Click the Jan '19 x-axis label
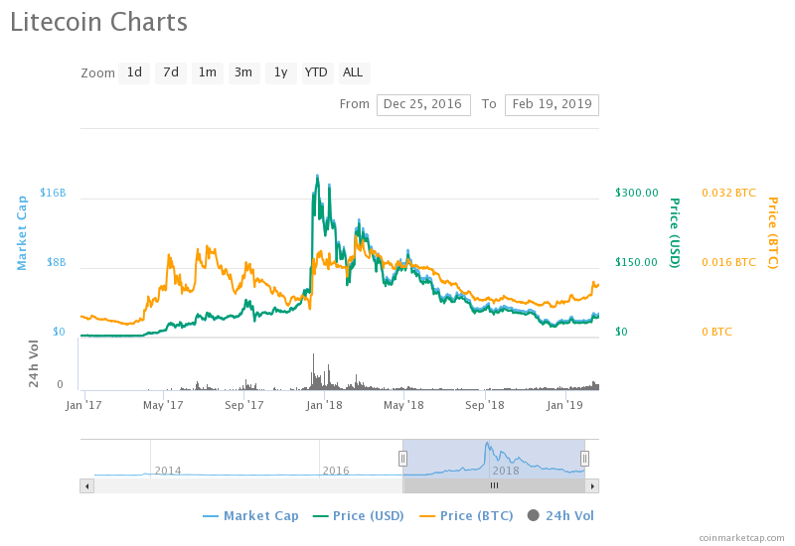Screen dimensions: 795x546 tap(564, 405)
